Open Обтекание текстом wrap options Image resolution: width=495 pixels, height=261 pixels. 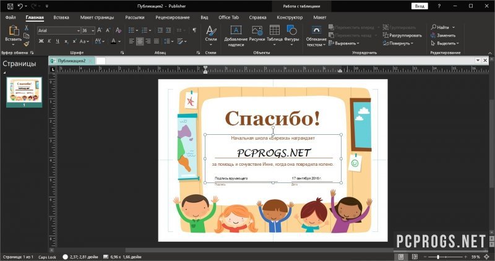pyautogui.click(x=316, y=36)
